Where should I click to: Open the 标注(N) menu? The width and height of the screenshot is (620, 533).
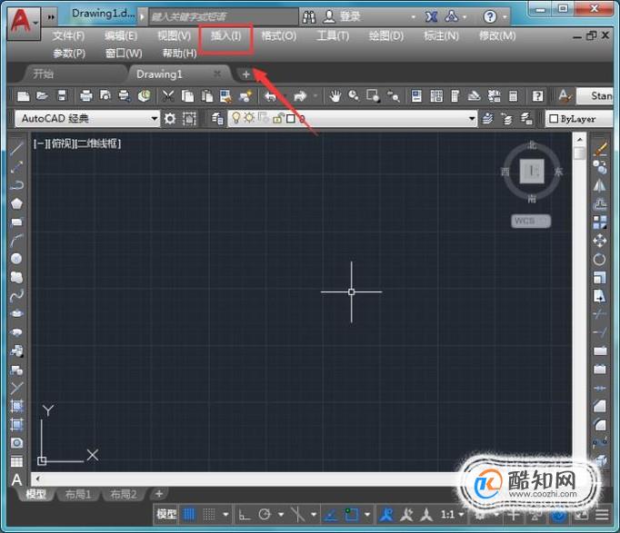tap(441, 36)
